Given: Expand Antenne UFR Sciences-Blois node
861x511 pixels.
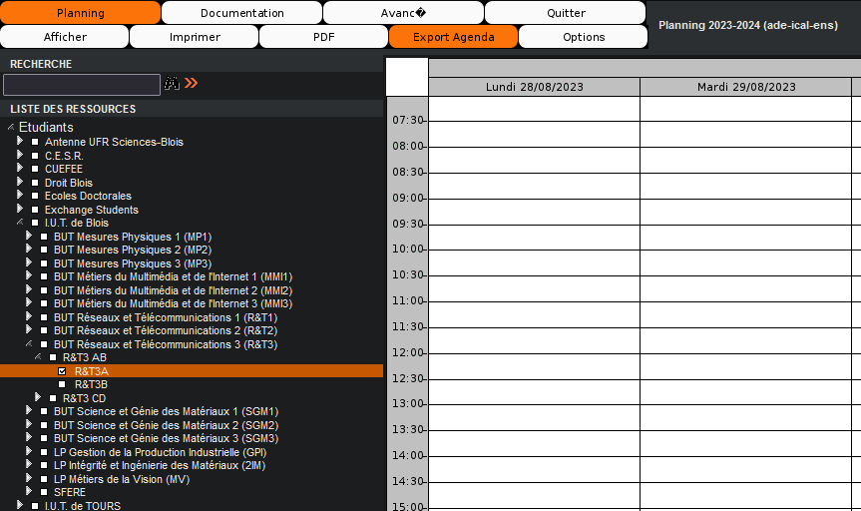Looking at the screenshot, I should (20, 141).
